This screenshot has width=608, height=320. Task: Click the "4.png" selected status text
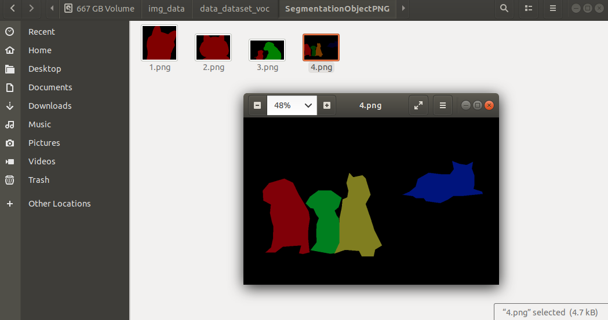[x=550, y=312]
